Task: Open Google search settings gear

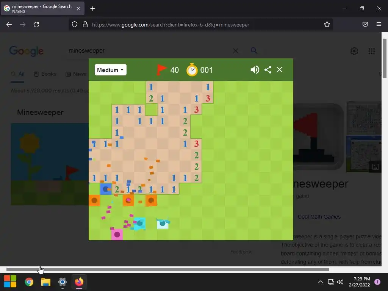Action: (354, 51)
